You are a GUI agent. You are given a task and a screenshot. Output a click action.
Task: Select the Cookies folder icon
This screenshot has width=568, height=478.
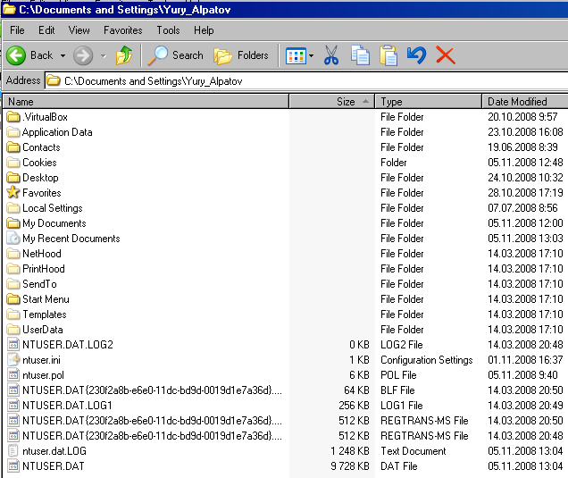pos(13,163)
